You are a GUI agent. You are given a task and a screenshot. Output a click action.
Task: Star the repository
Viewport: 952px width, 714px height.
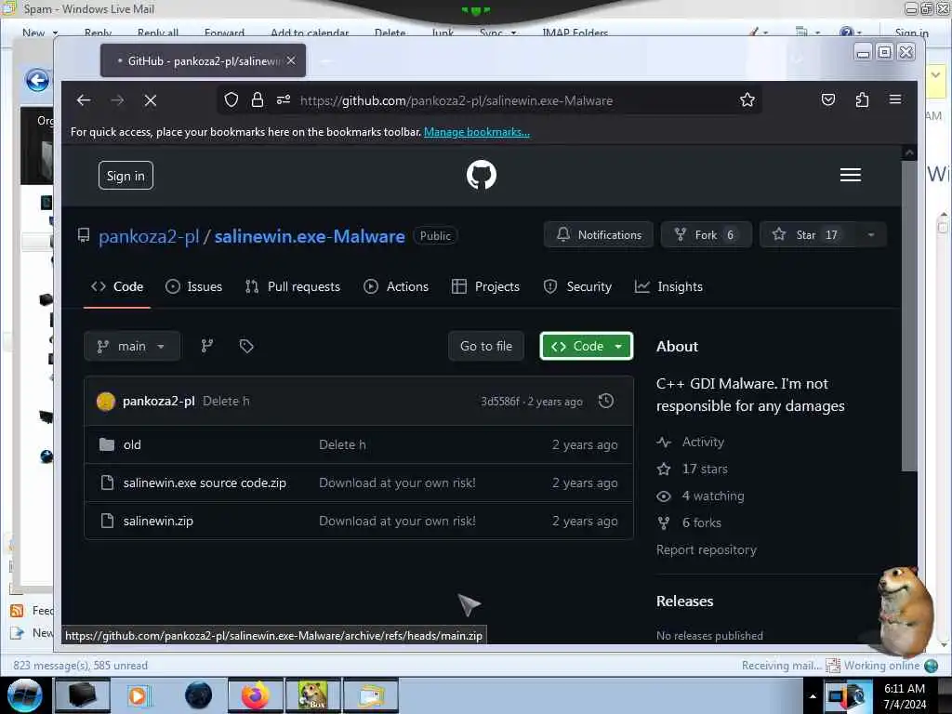[x=808, y=235]
